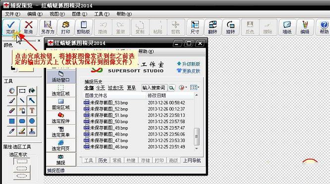Screen dimensions: 330x184
Task: Select the ellipse shape tool
Action: [32, 121]
